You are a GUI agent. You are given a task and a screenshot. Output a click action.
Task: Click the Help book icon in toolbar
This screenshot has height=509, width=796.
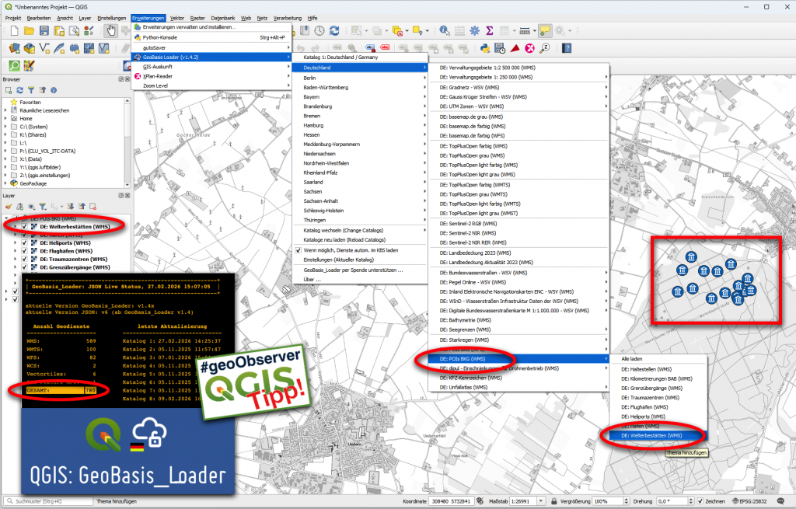(567, 48)
